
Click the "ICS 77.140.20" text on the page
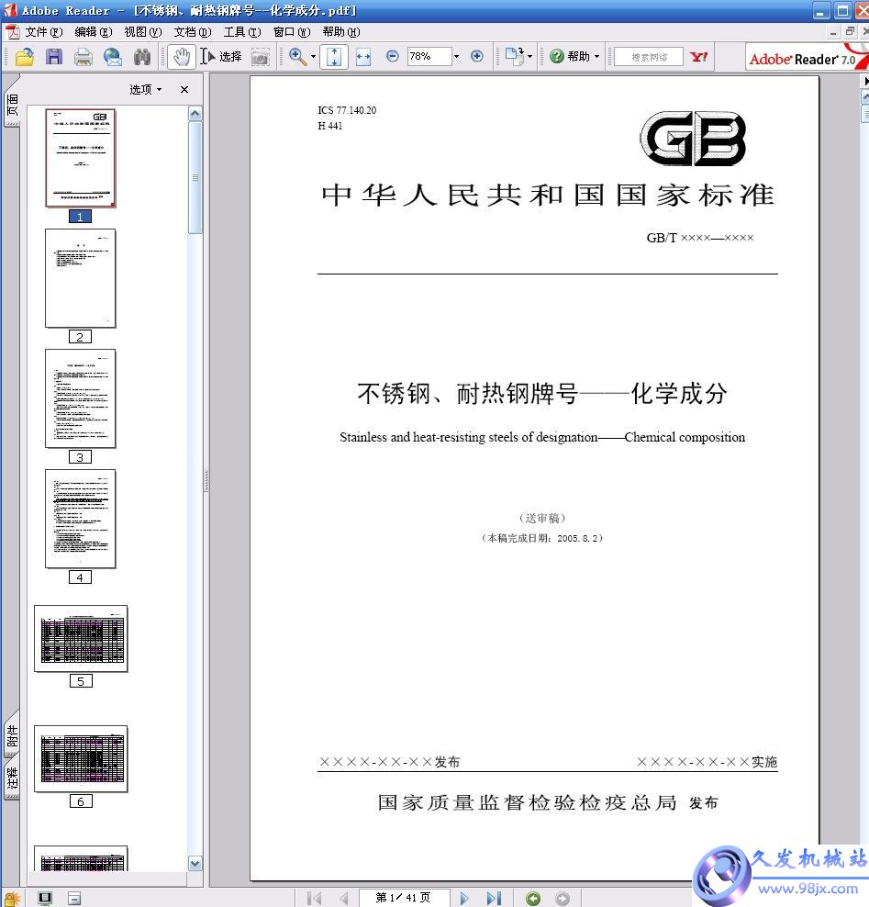click(347, 110)
